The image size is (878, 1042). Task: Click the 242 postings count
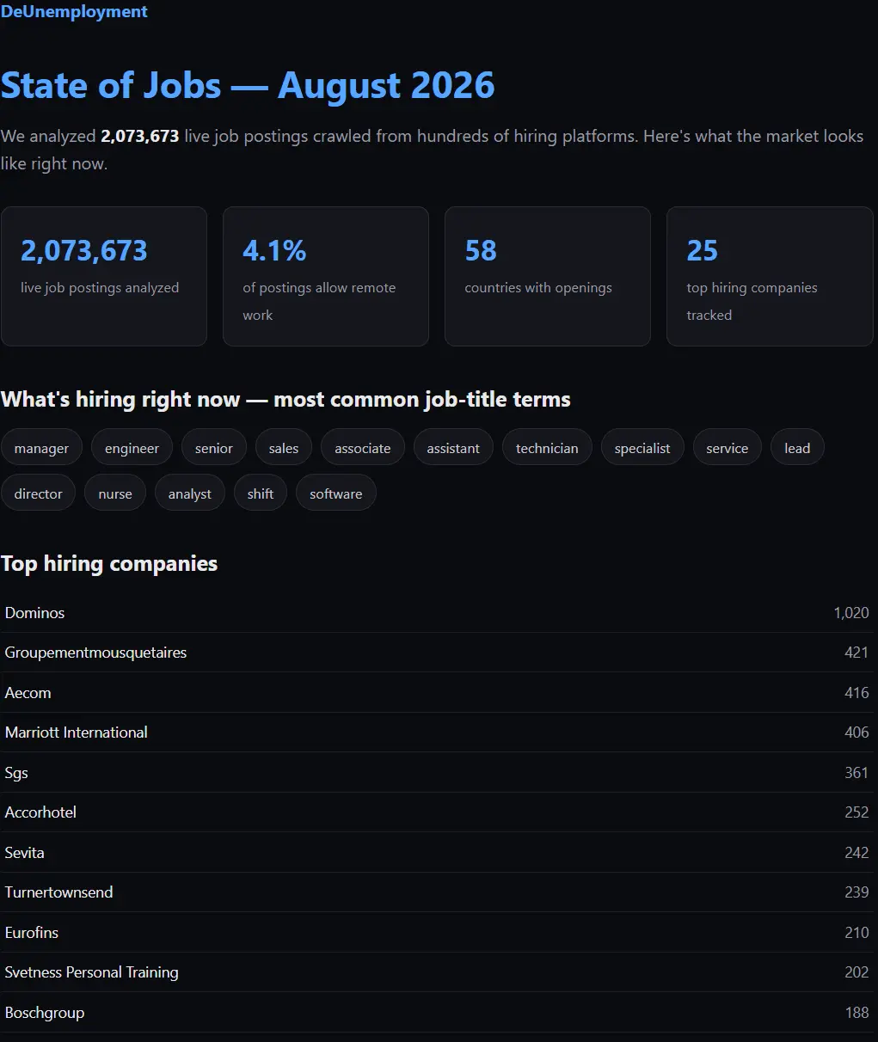[857, 853]
